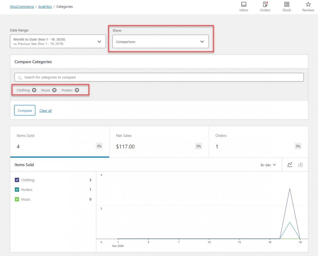Open the Orders activity panel
The image size is (318, 256).
265,7
